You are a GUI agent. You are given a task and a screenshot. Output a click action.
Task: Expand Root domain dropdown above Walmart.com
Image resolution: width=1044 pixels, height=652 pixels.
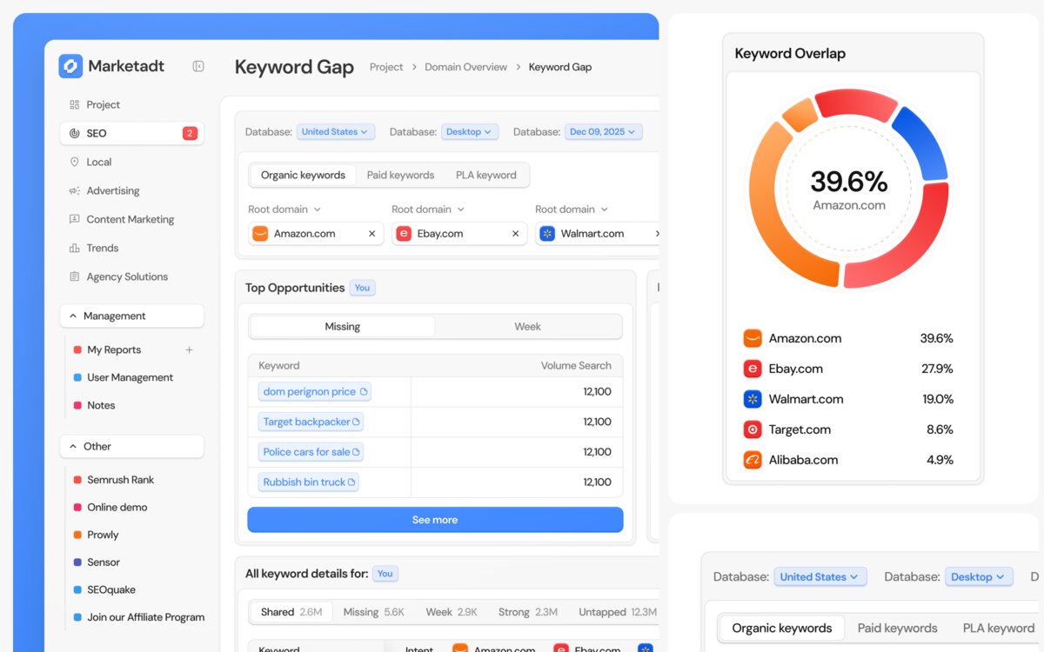point(572,210)
